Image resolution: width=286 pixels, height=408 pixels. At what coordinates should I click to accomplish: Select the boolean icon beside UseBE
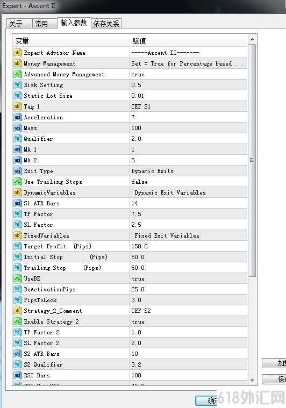click(x=17, y=278)
